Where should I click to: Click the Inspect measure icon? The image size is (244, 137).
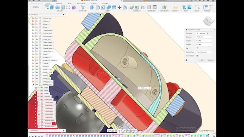point(175,7)
